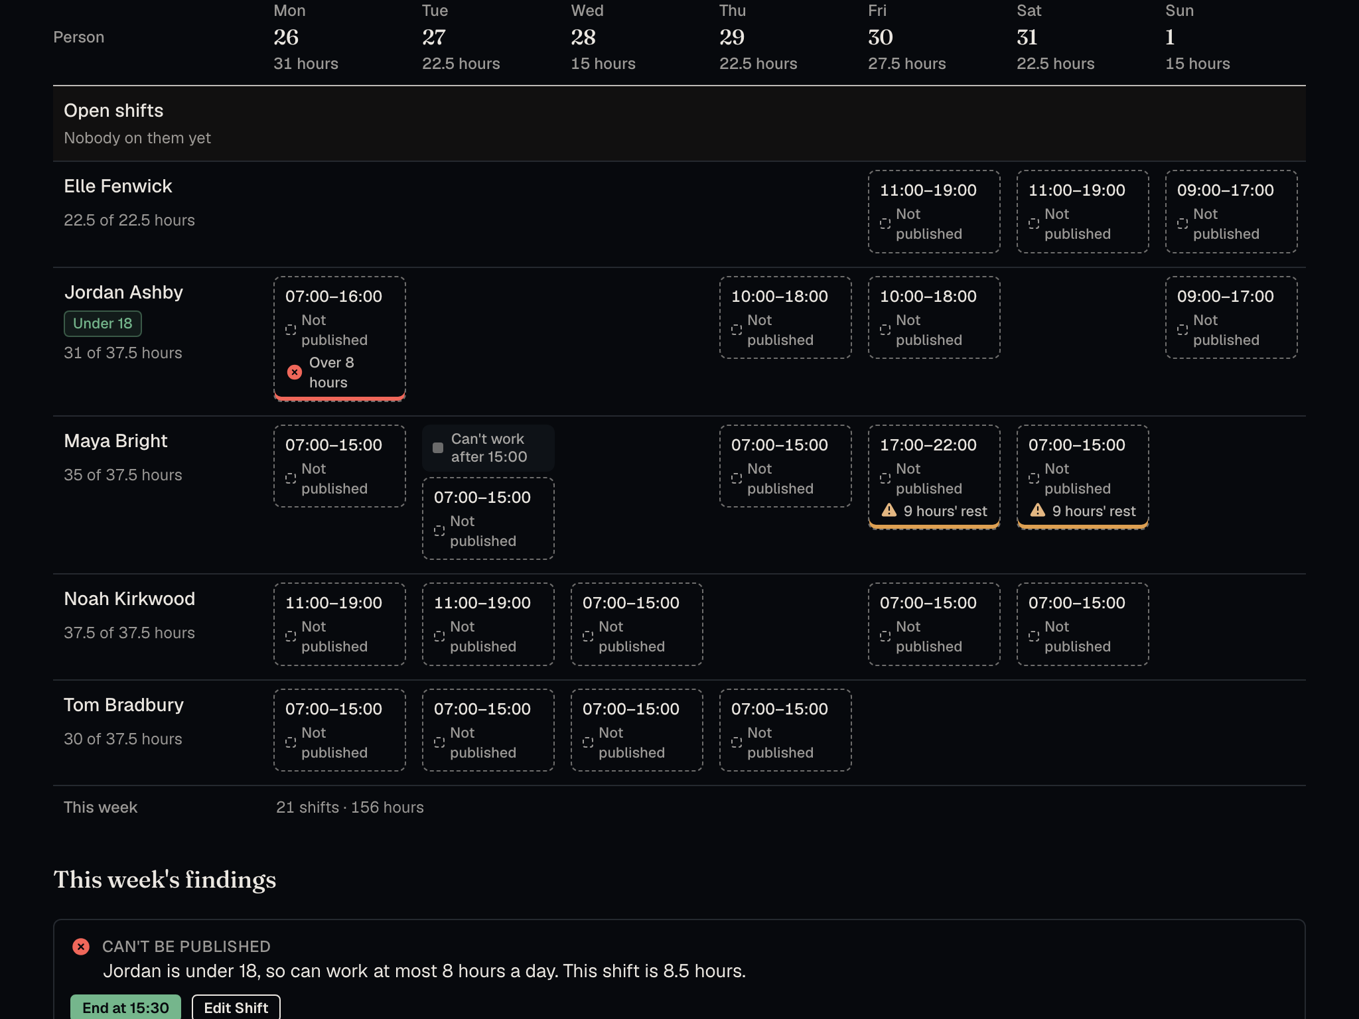Click the End at 15:30 button

[x=125, y=1007]
